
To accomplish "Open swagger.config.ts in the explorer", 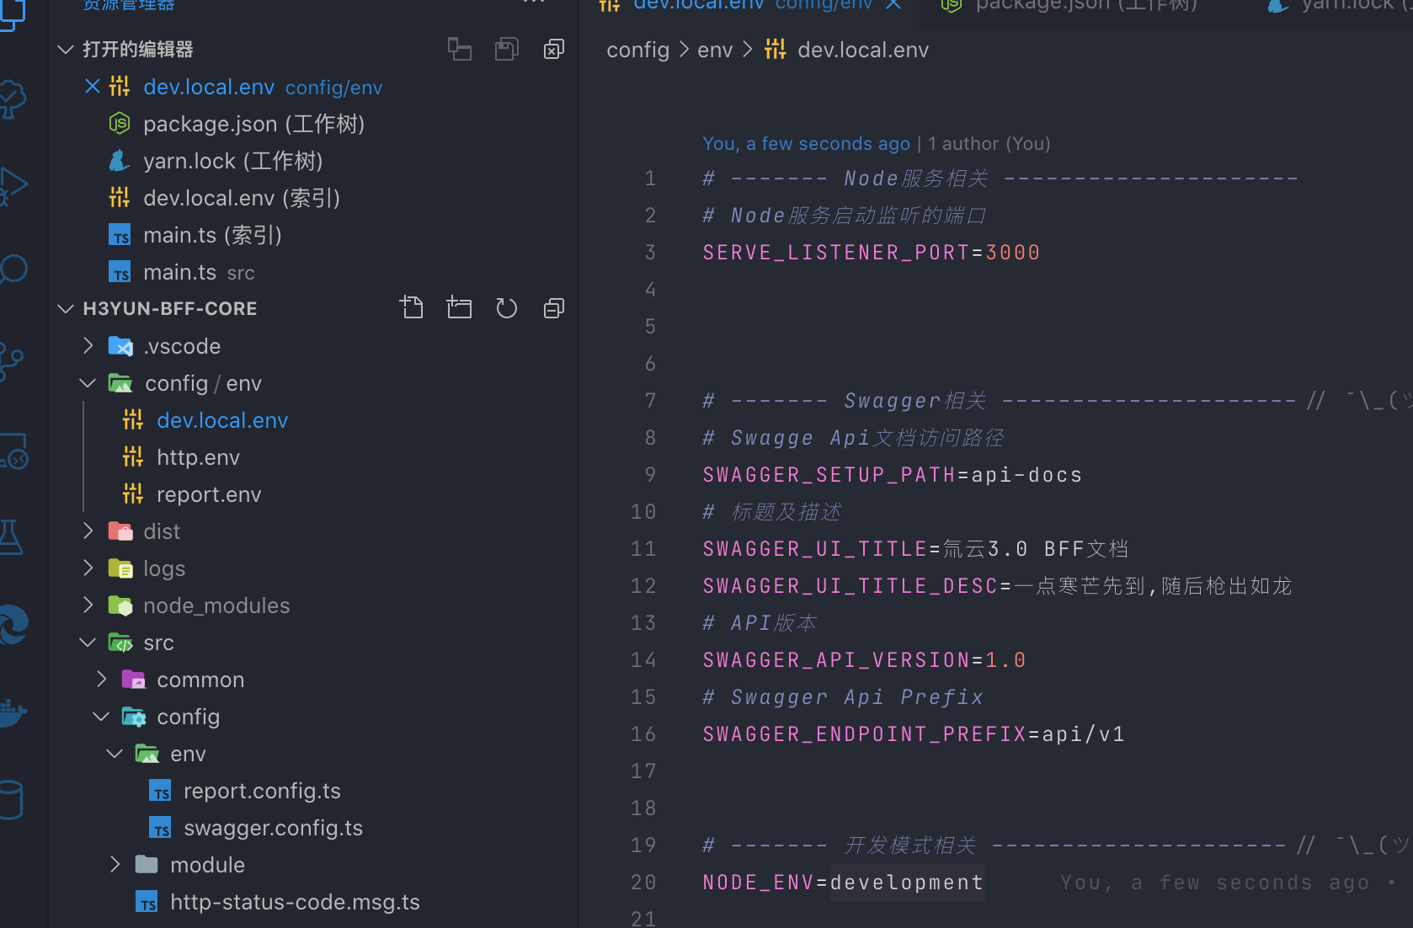I will [273, 828].
